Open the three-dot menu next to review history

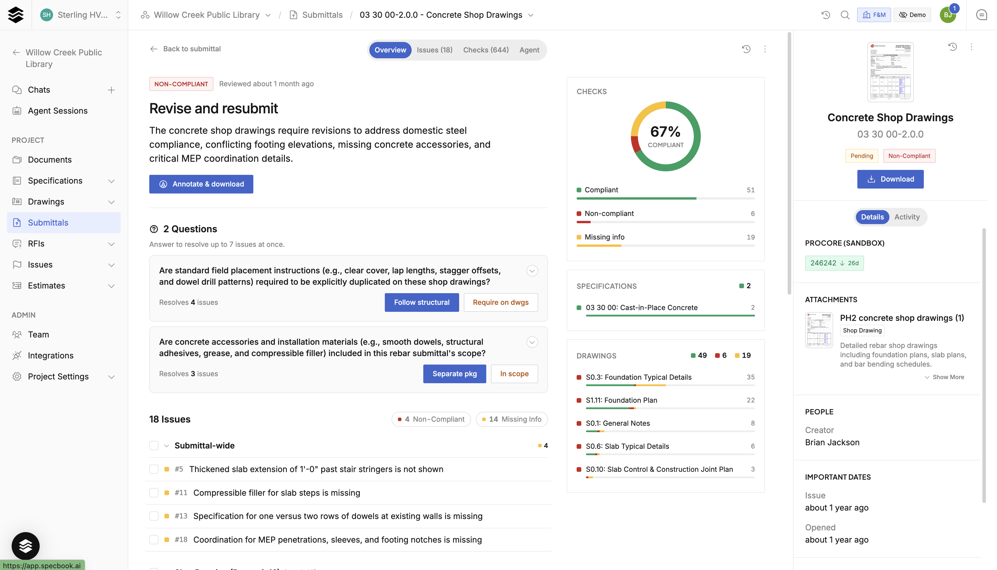765,49
